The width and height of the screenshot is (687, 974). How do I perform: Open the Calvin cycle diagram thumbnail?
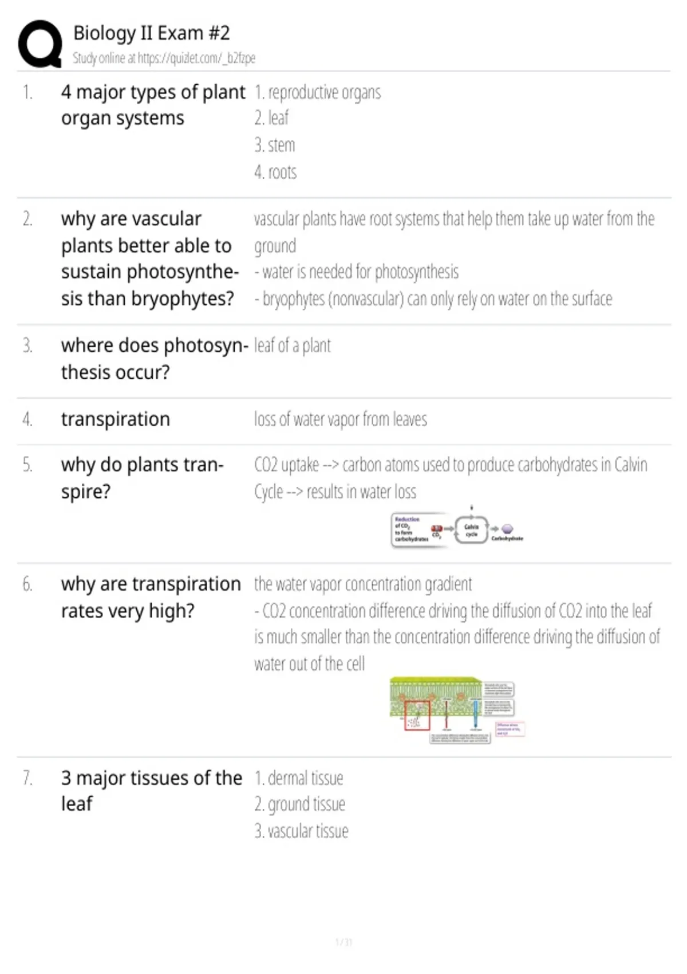coord(457,529)
